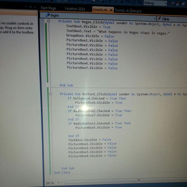The height and width of the screenshot is (187, 187).
Task: Click the End Class line
Action: (62, 172)
